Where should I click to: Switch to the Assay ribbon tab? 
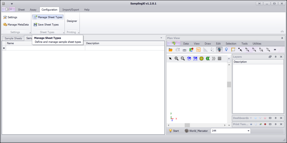33,10
